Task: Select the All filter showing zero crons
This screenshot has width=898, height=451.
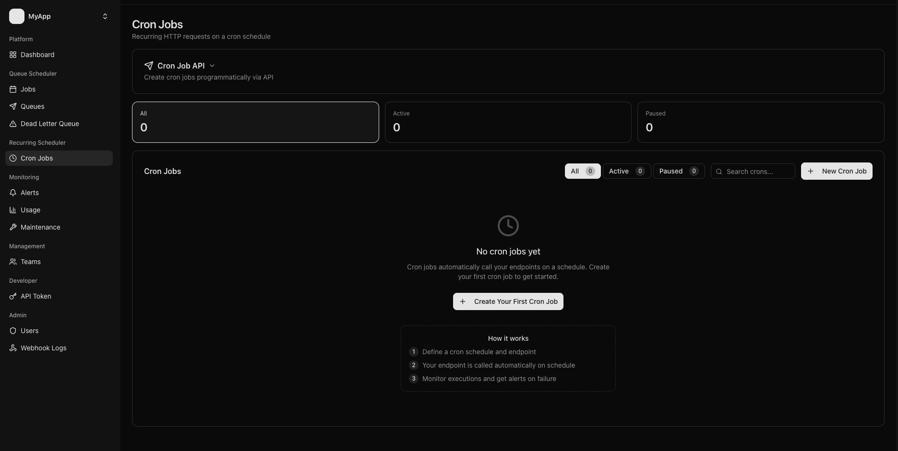Action: point(582,171)
